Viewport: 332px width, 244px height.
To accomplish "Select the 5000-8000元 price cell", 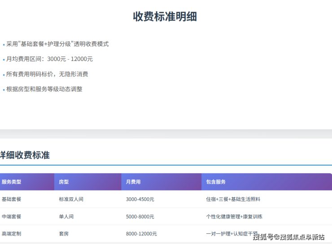I will (x=140, y=217).
